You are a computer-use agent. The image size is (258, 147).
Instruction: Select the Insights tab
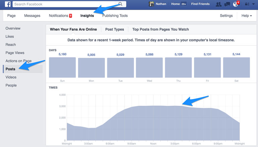pos(87,16)
